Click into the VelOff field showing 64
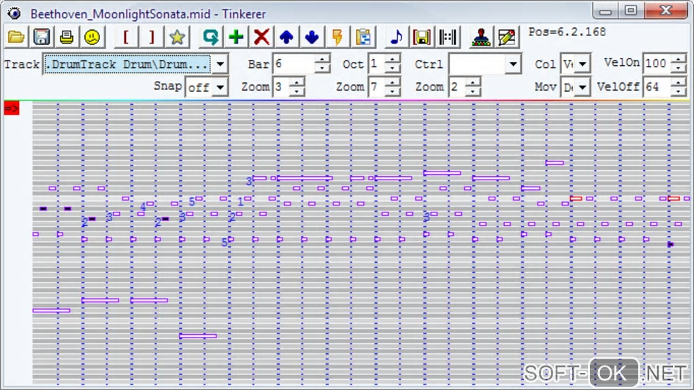Image resolution: width=694 pixels, height=390 pixels. (x=657, y=87)
